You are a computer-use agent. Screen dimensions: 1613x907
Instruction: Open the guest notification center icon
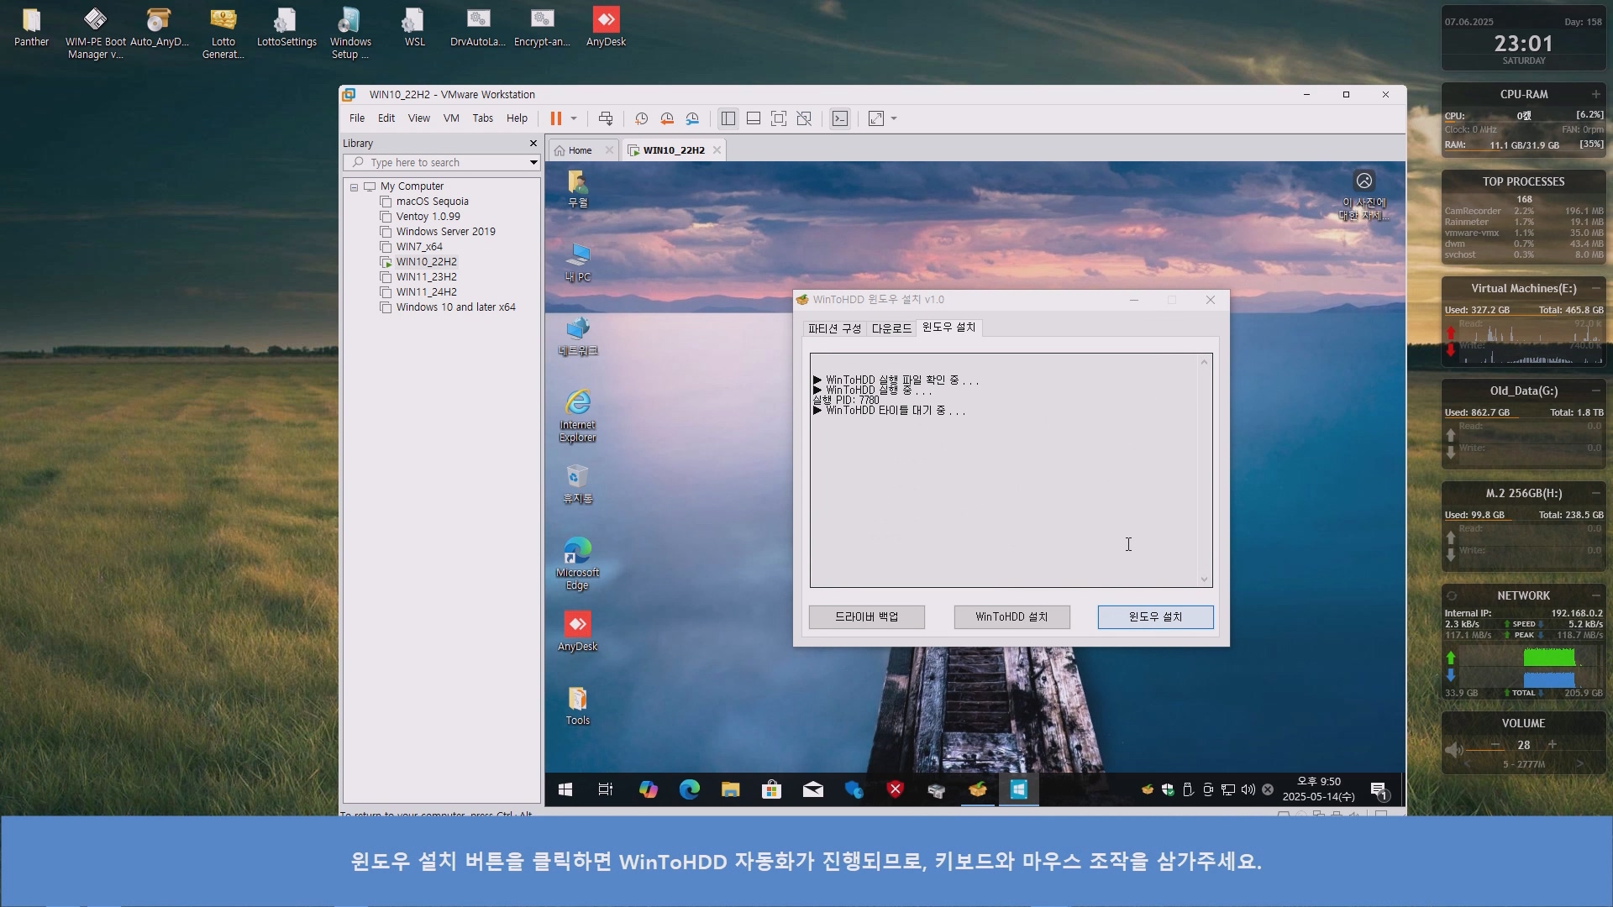point(1379,790)
